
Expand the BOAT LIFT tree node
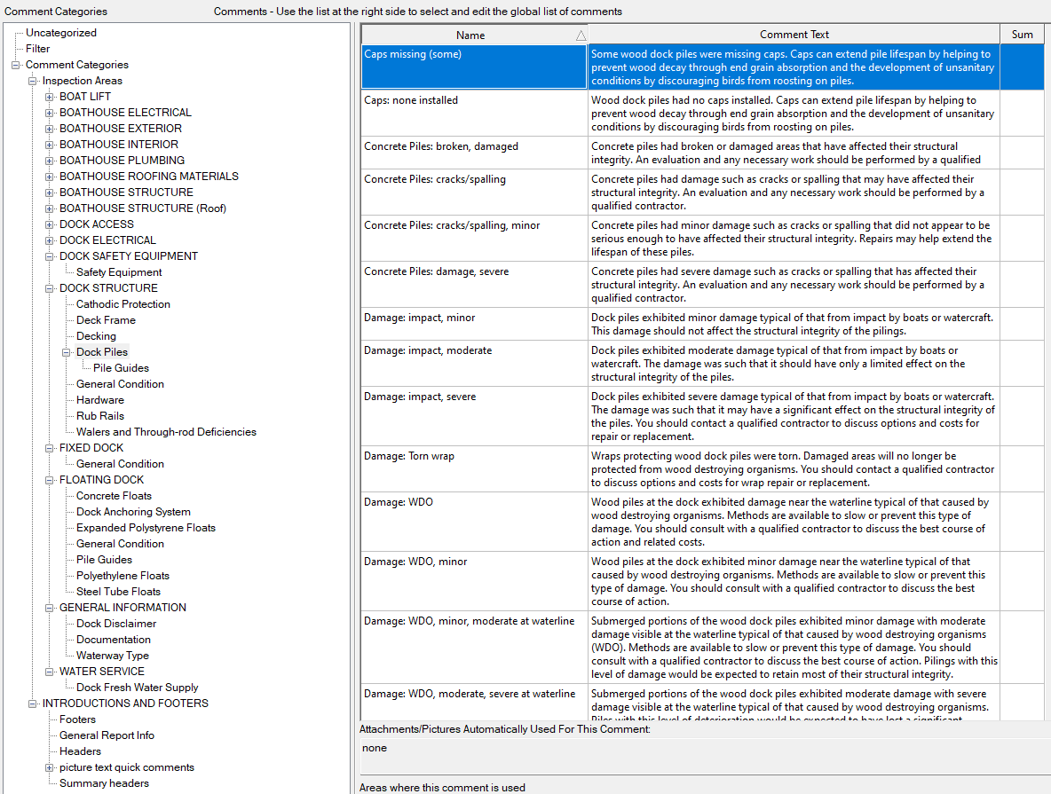pos(49,98)
